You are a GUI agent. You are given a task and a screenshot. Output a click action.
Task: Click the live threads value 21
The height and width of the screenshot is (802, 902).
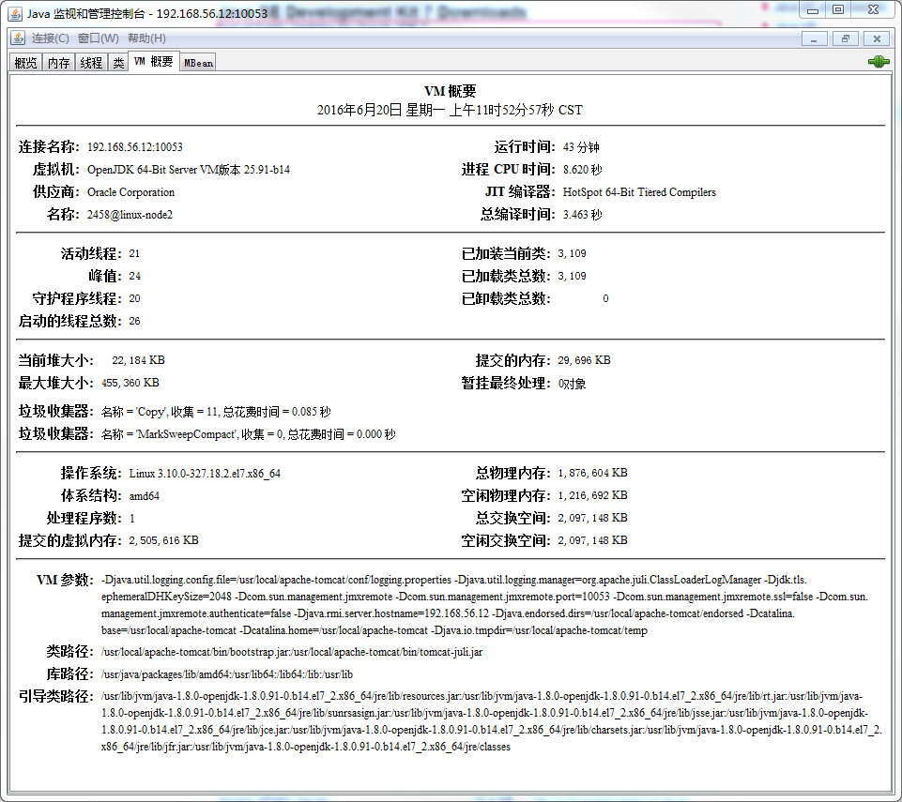134,253
